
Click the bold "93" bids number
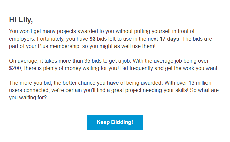pos(93,39)
